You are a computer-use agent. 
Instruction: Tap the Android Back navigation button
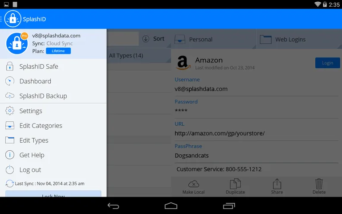click(113, 206)
